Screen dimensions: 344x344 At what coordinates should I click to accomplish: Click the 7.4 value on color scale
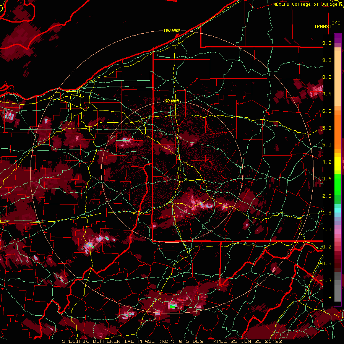click(327, 94)
